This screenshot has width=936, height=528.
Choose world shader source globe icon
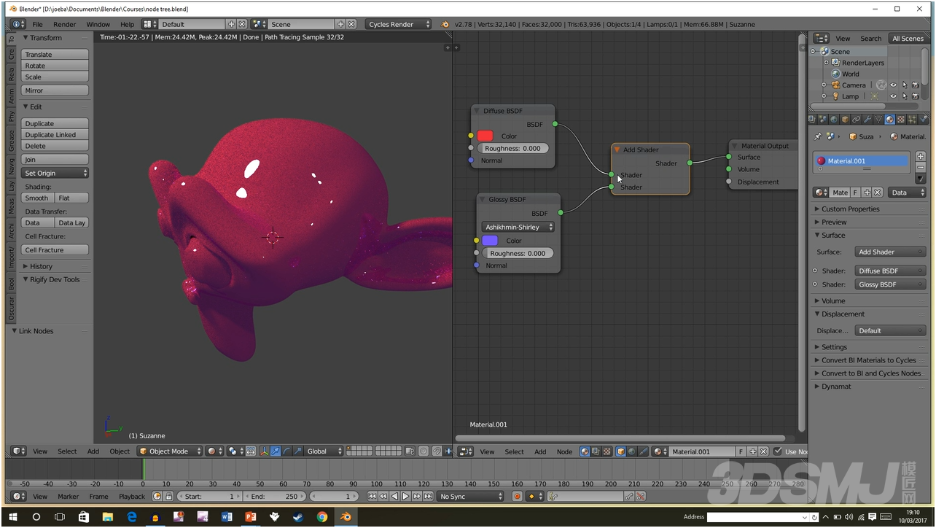pyautogui.click(x=631, y=451)
